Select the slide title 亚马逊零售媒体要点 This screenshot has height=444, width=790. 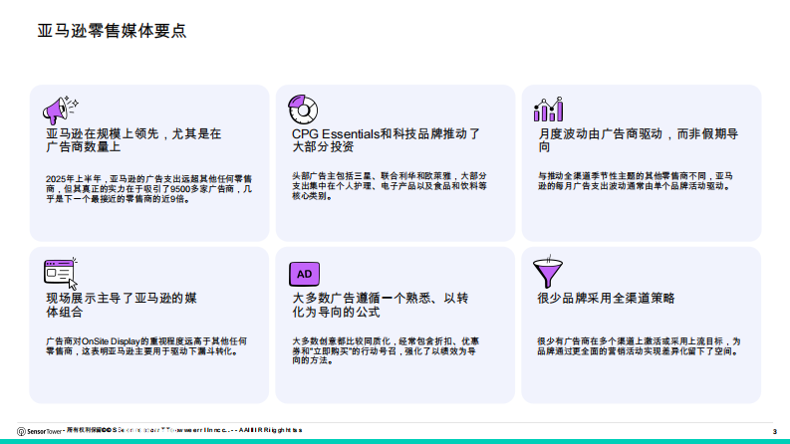point(112,31)
